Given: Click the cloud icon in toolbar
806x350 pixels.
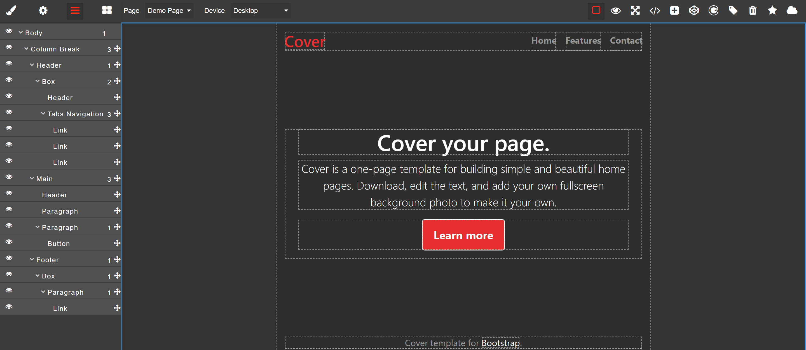Looking at the screenshot, I should [792, 11].
